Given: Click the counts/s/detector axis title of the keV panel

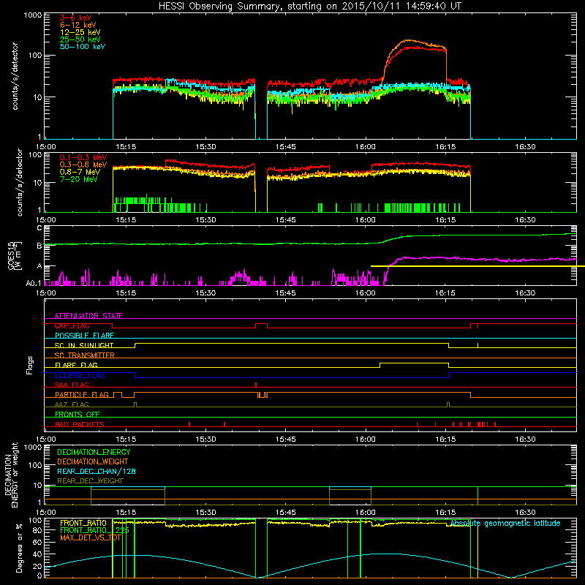Looking at the screenshot, I should [15, 76].
